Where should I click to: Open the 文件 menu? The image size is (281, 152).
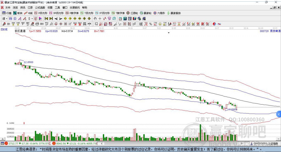[8, 7]
